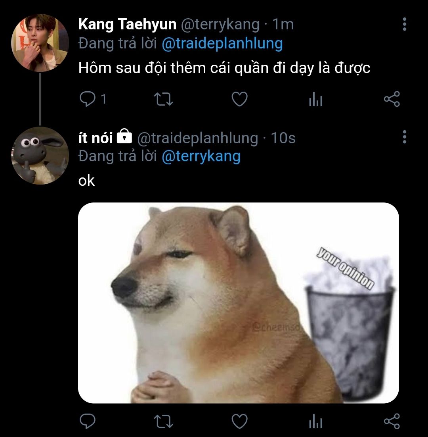The width and height of the screenshot is (428, 437).
Task: Open the @terrykang mention link
Action: point(201,156)
